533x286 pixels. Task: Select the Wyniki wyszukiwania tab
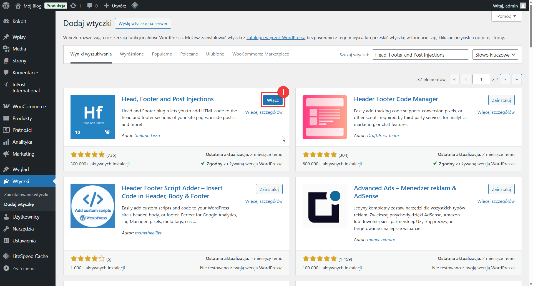pos(91,54)
